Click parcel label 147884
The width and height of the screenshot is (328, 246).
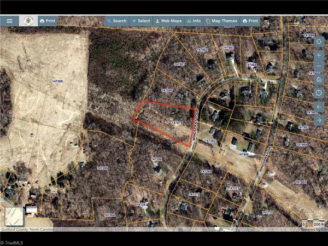pyautogui.click(x=251, y=65)
